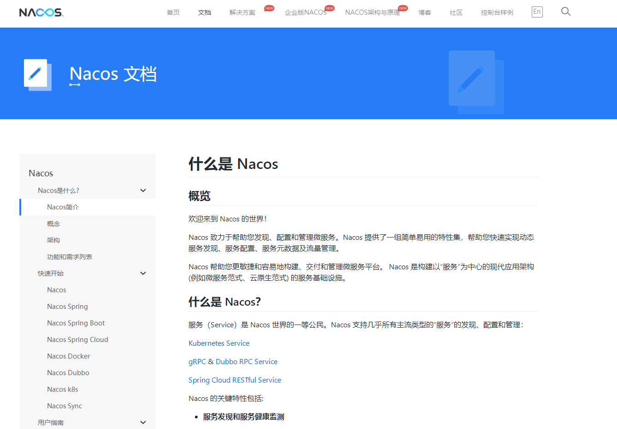Collapse the Nacos是什么? section chevron

coord(143,191)
